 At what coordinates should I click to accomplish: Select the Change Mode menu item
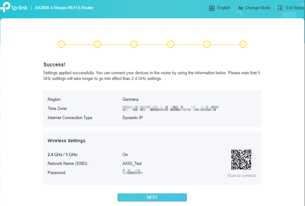258,8
